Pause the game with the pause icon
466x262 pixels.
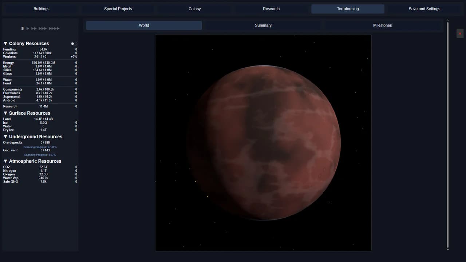[23, 28]
